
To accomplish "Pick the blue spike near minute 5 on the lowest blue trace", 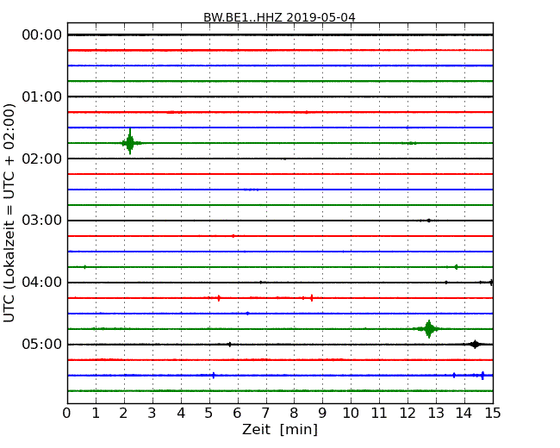I will [214, 375].
